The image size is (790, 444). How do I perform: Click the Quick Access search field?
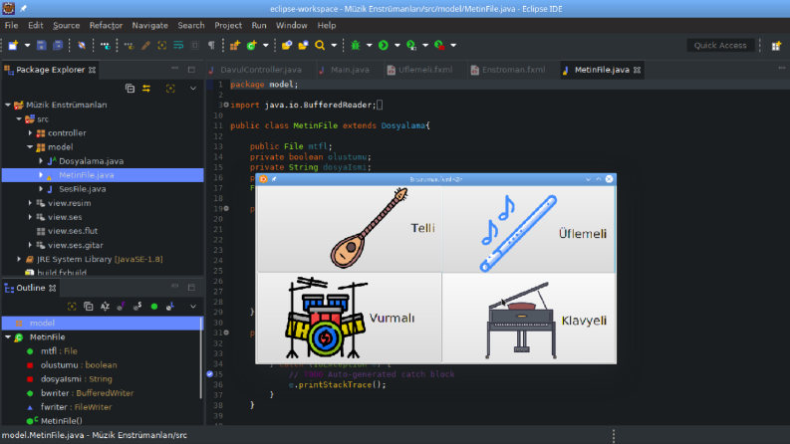(720, 46)
